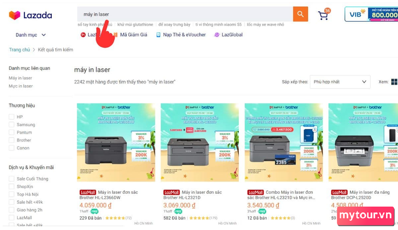
Task: Select Mực in laser related category
Action: tap(20, 86)
